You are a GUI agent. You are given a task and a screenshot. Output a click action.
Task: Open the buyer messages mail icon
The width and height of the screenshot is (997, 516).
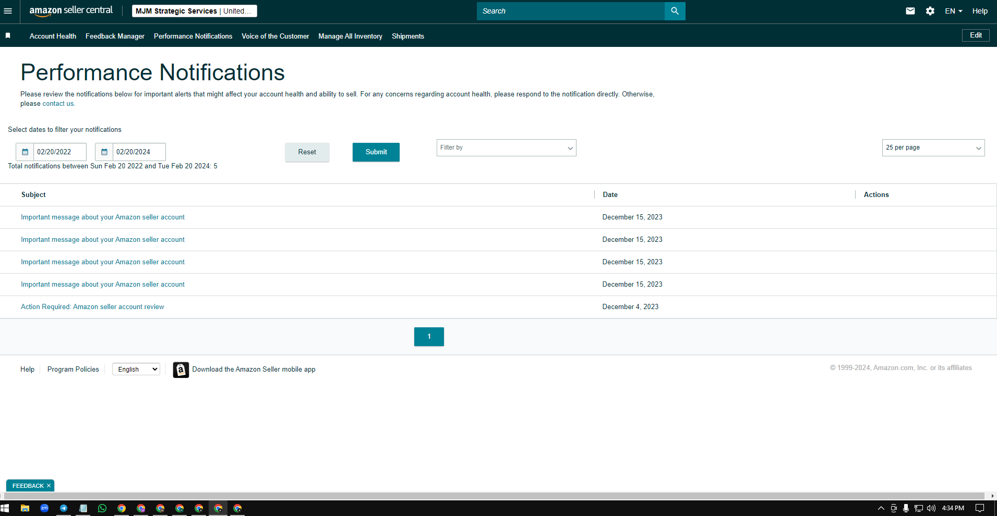tap(910, 11)
